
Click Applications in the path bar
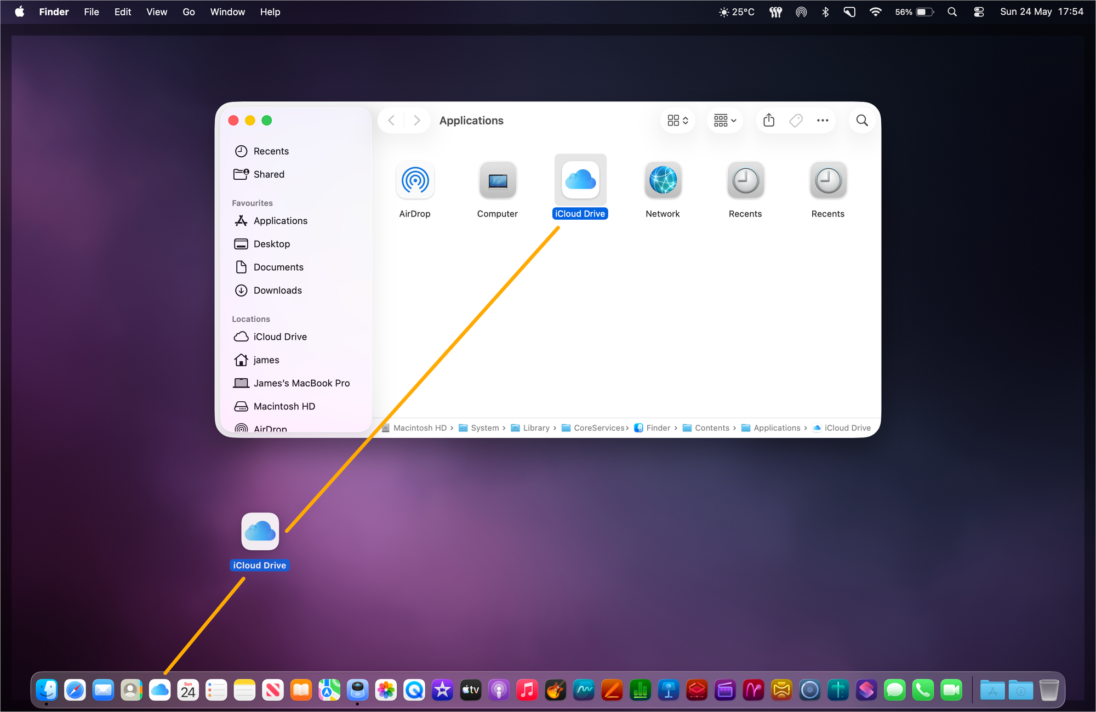(x=771, y=428)
